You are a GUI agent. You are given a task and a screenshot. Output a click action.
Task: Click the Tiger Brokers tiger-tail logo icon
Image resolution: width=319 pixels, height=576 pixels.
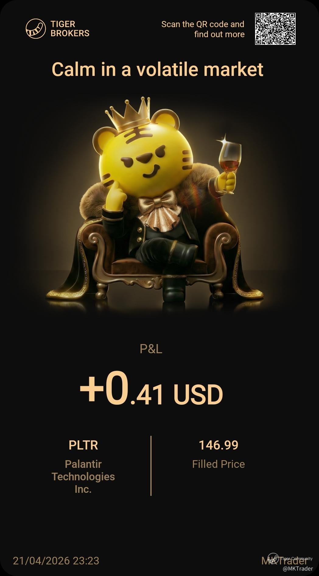(x=36, y=29)
